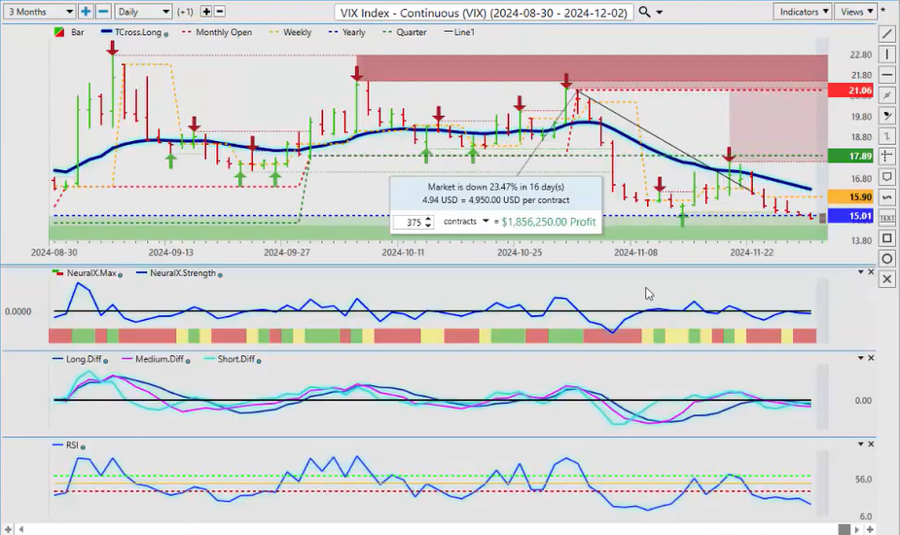Image resolution: width=900 pixels, height=535 pixels.
Task: Click the black plus forecast increment button
Action: click(x=206, y=12)
